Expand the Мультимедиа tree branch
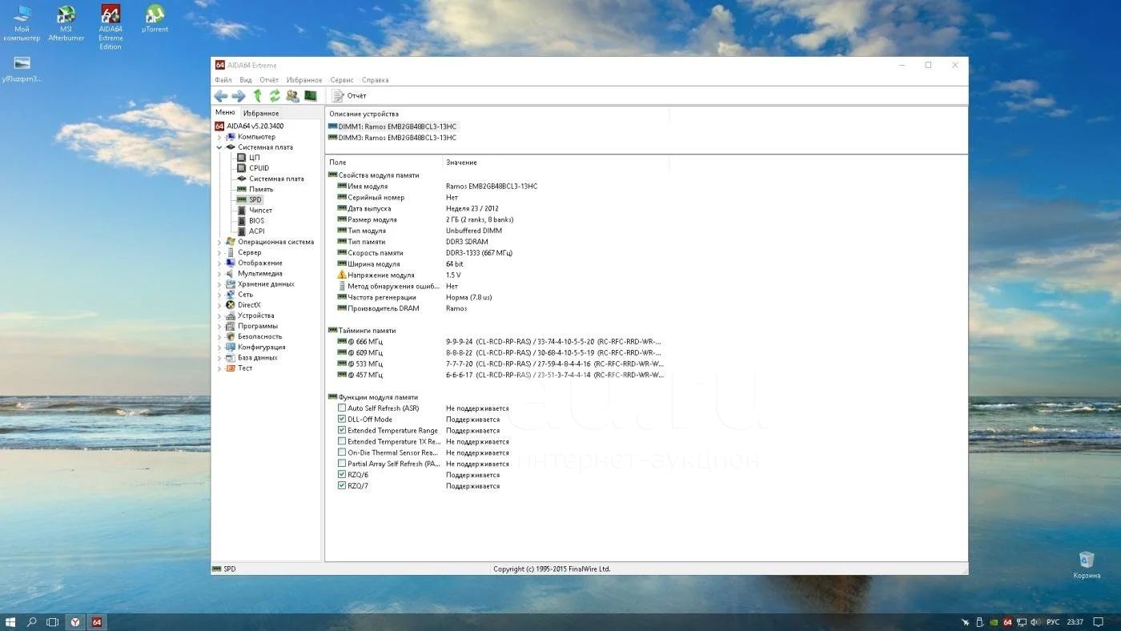The image size is (1121, 631). pos(219,273)
